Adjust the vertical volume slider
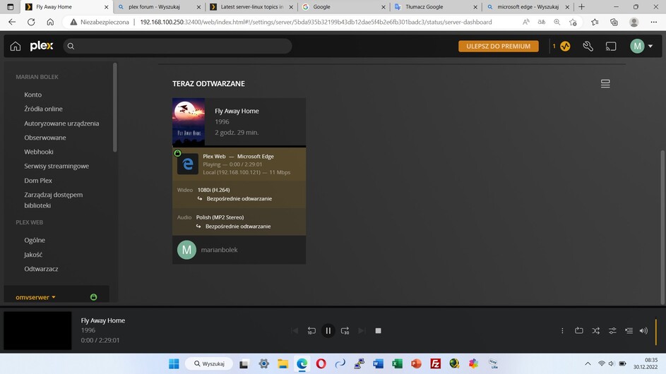 (656, 331)
